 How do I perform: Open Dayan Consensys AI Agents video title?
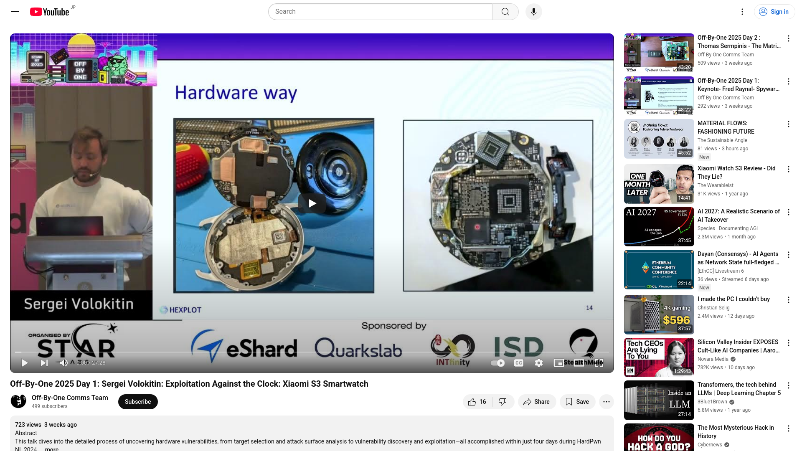coord(738,258)
